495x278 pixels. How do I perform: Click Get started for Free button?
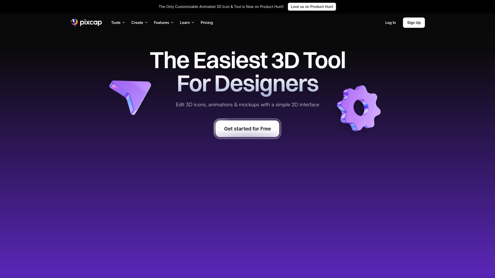(x=247, y=128)
